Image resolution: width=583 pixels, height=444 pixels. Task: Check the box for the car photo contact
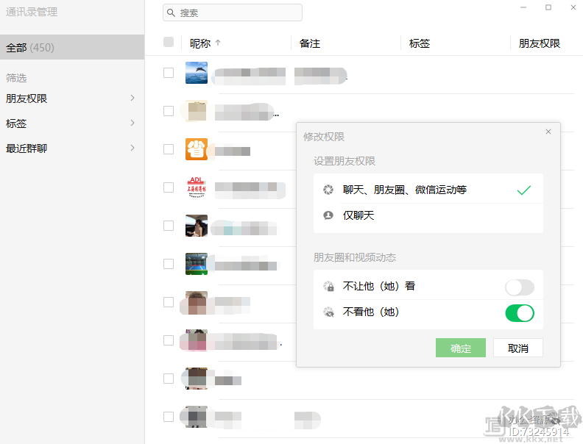pos(169,226)
